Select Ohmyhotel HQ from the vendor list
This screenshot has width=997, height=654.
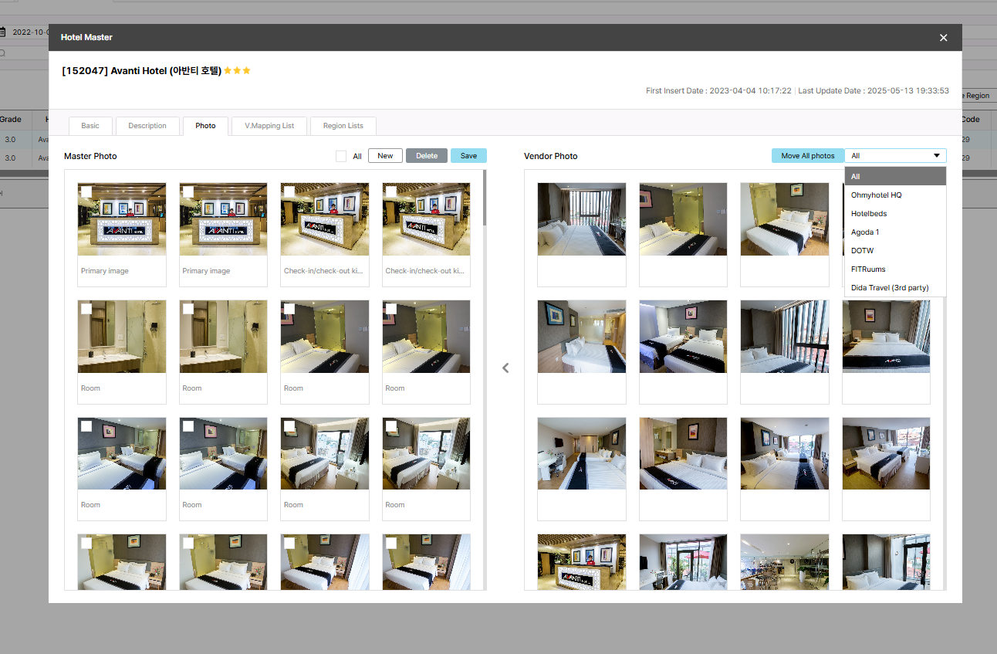[x=895, y=195]
